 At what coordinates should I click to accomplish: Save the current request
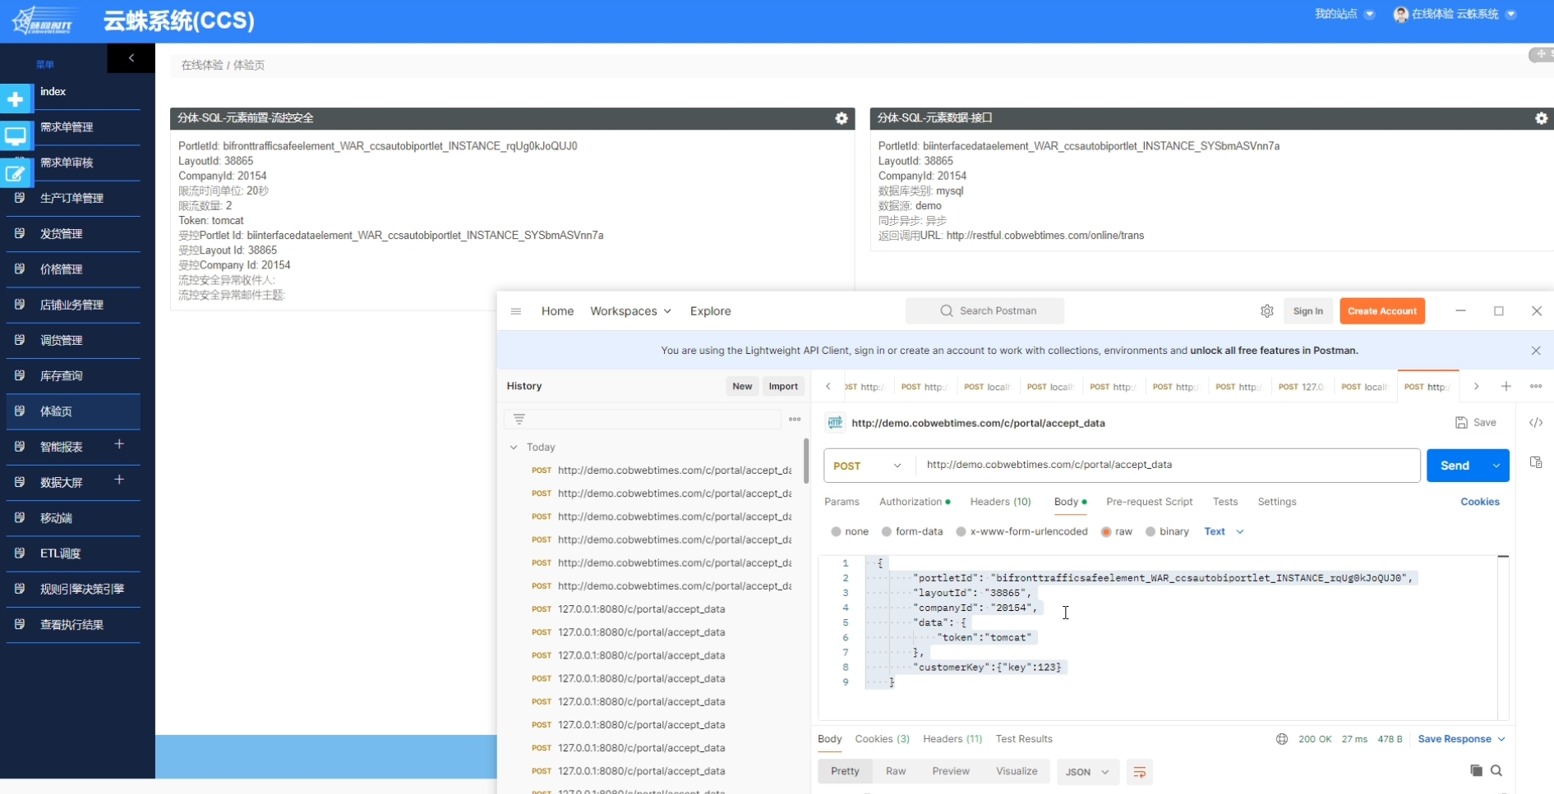click(x=1476, y=423)
